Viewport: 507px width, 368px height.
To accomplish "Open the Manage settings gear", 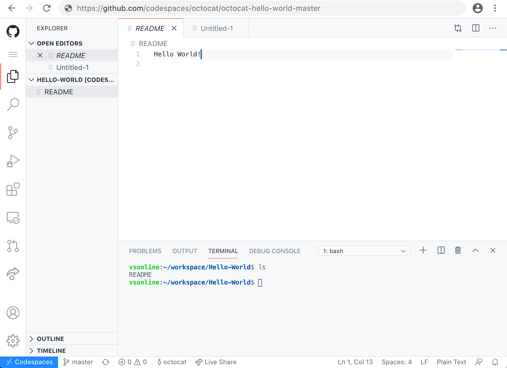I will pos(13,341).
